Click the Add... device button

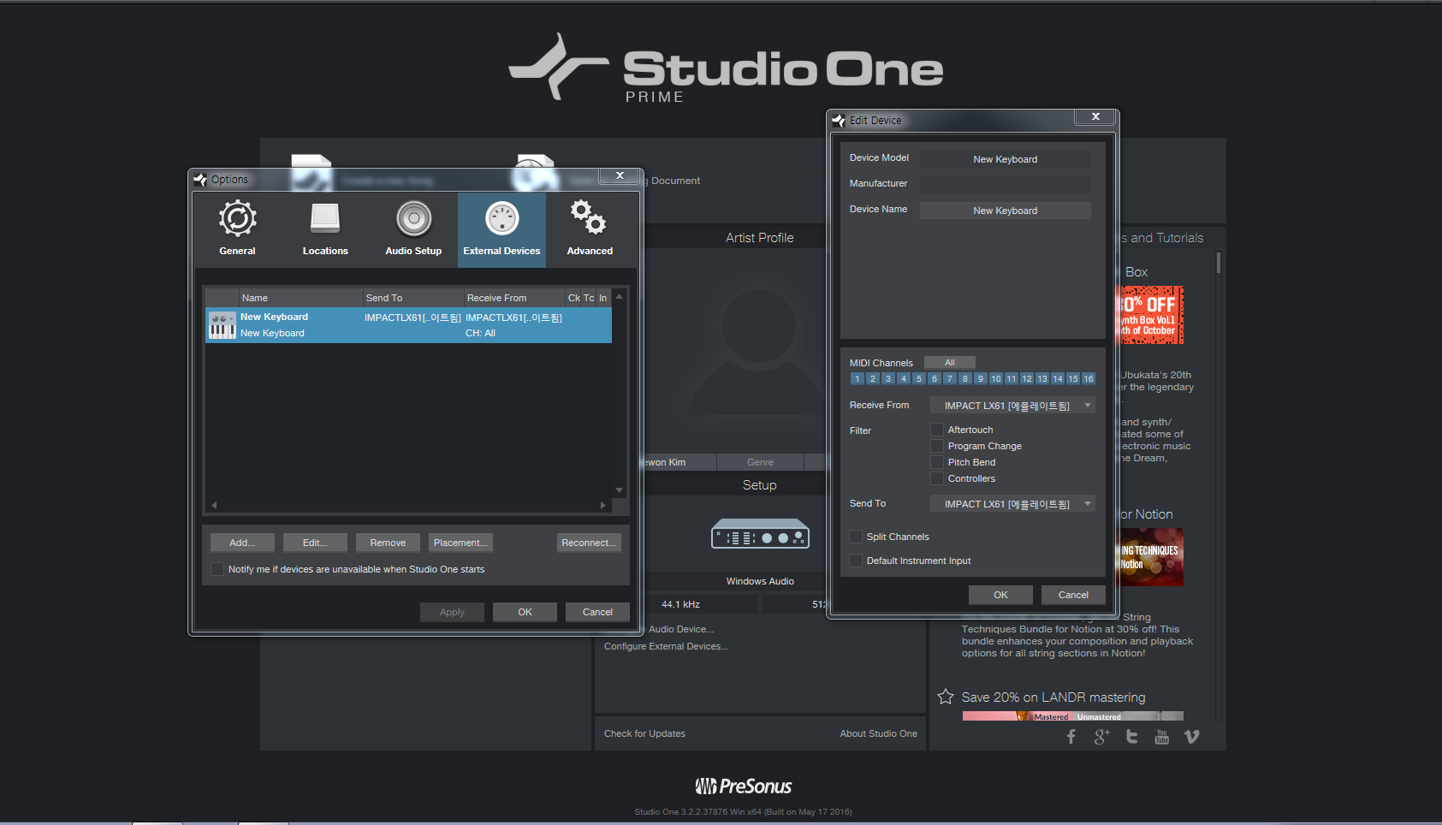242,543
